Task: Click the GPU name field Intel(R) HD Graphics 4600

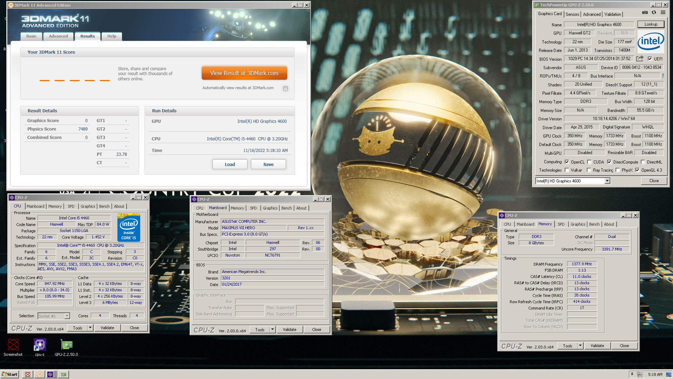Action: [599, 25]
